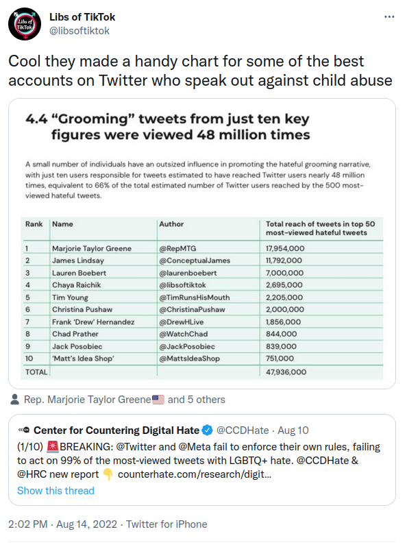Click the CCDHate small logo avatar
This screenshot has width=407, height=547.
tap(24, 430)
